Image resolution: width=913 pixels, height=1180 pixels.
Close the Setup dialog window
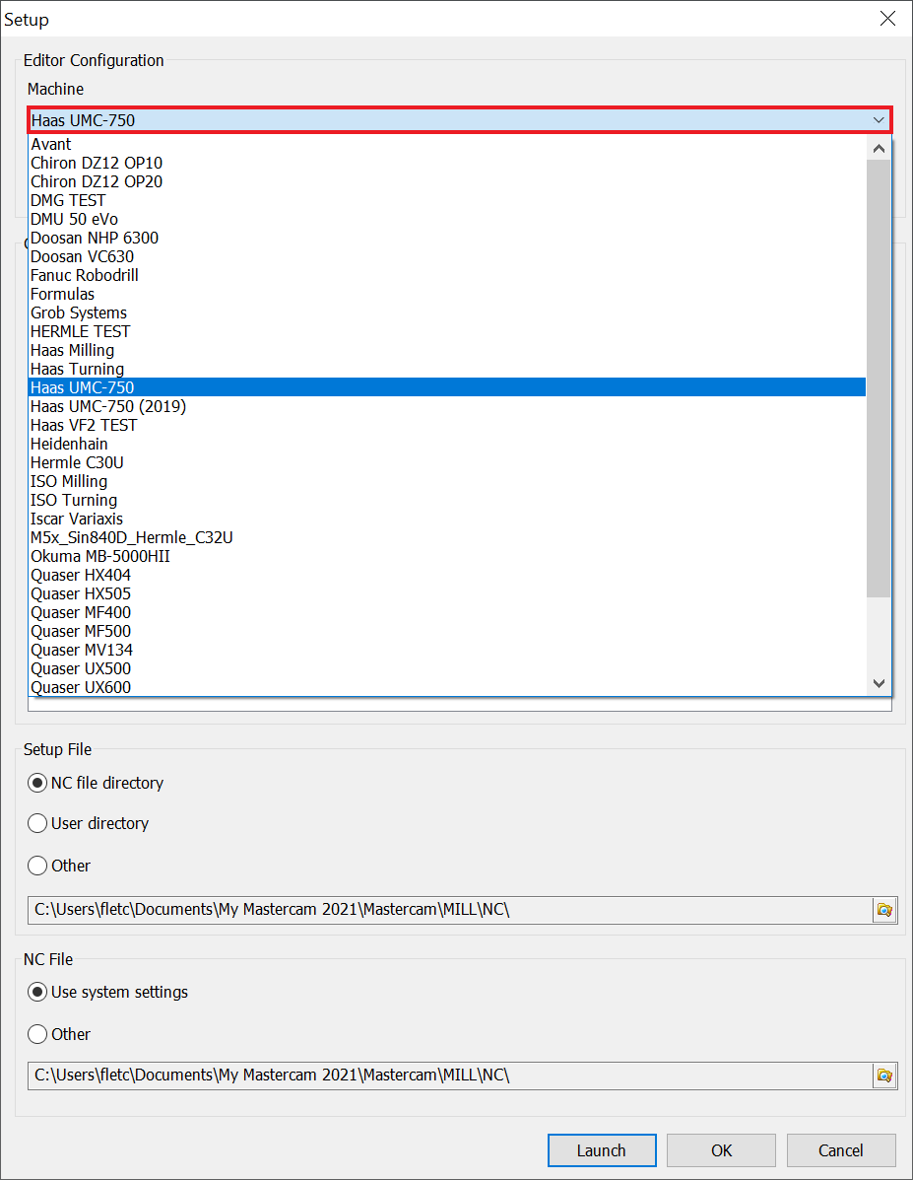[887, 19]
